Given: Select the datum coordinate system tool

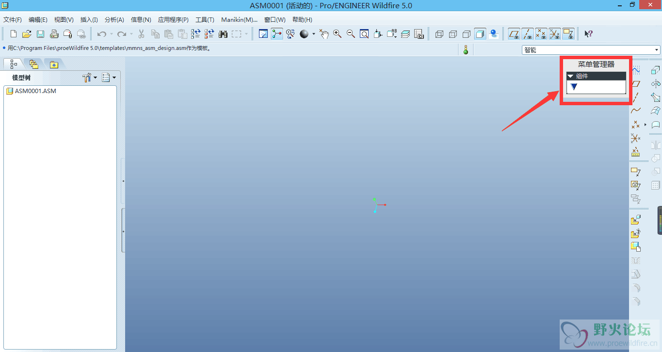Looking at the screenshot, I should click(636, 139).
